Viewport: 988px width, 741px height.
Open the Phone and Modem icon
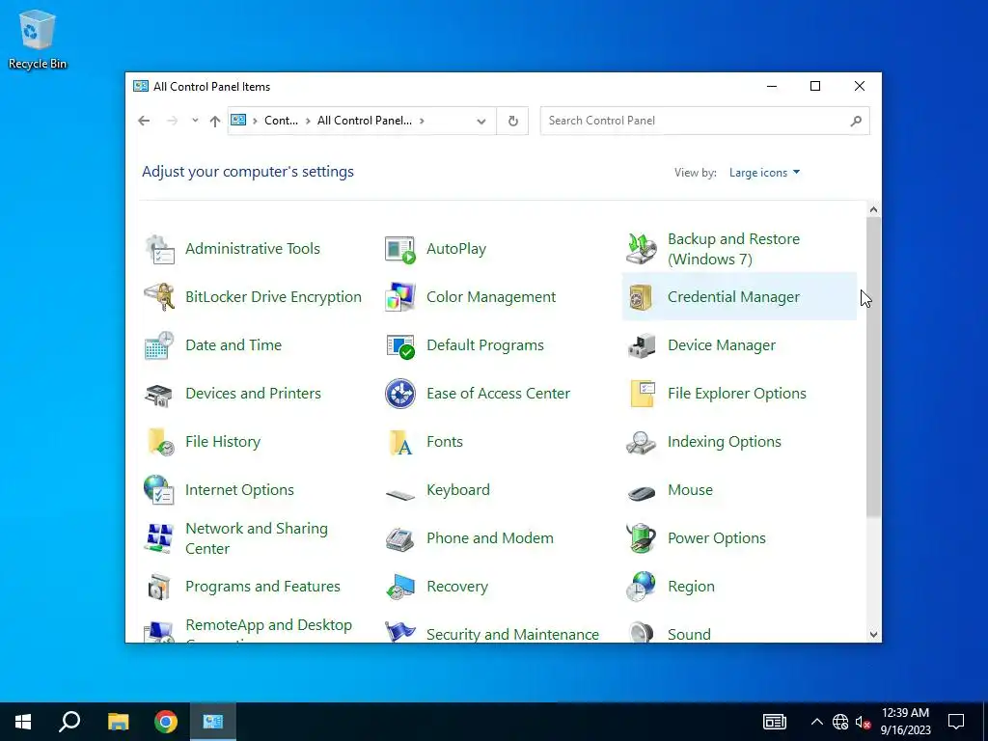(400, 538)
